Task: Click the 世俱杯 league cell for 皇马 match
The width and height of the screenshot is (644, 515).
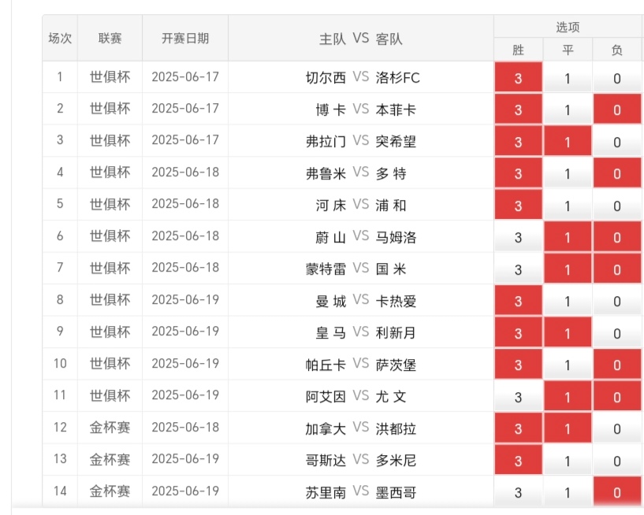Action: (110, 332)
